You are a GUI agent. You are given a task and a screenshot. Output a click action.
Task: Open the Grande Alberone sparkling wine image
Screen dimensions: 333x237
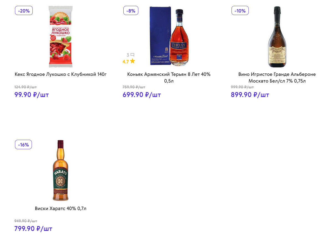pos(277,37)
